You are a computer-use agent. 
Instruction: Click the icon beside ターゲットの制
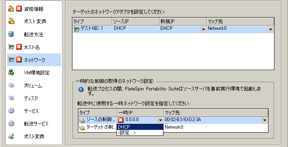82,128
